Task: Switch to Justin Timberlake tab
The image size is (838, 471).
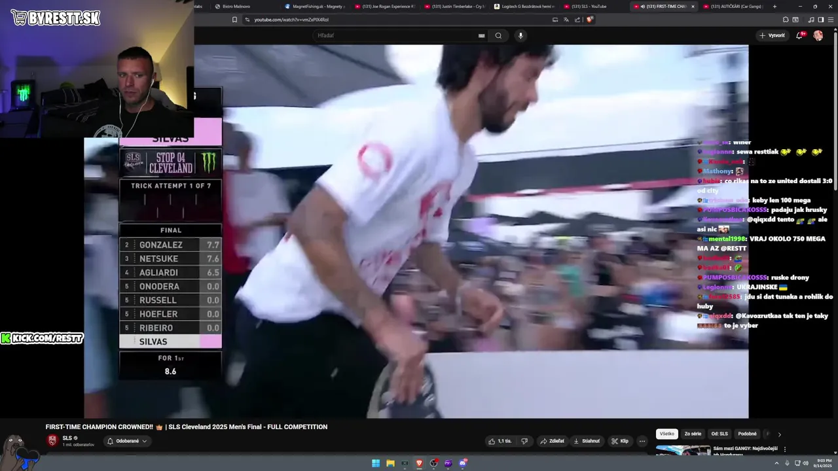Action: (x=454, y=7)
